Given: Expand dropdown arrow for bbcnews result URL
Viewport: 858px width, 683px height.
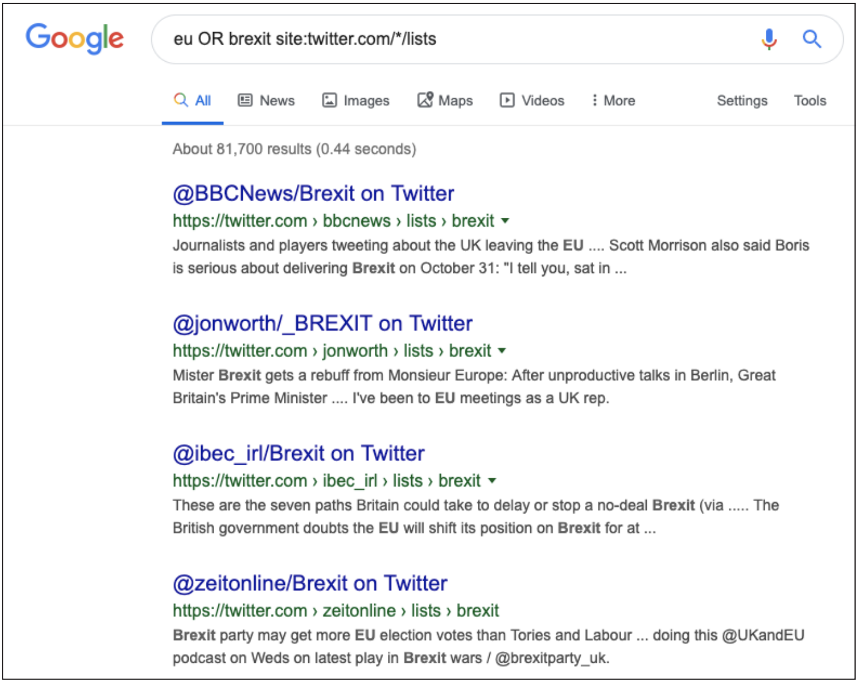Looking at the screenshot, I should click(505, 221).
